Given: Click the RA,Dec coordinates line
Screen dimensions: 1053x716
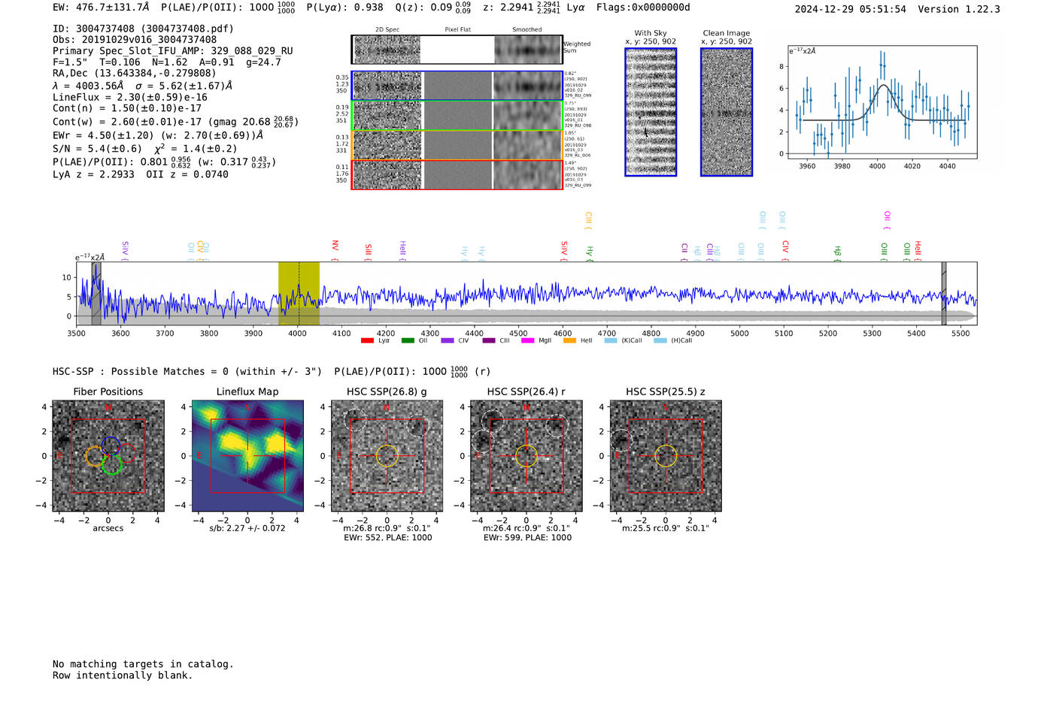Looking at the screenshot, I should 134,73.
